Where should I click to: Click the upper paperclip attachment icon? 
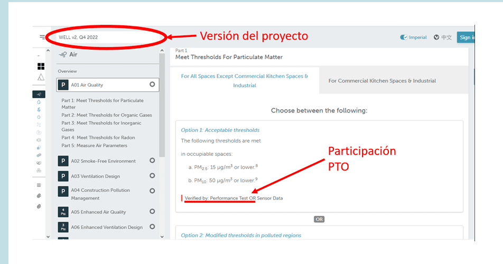[x=39, y=196]
